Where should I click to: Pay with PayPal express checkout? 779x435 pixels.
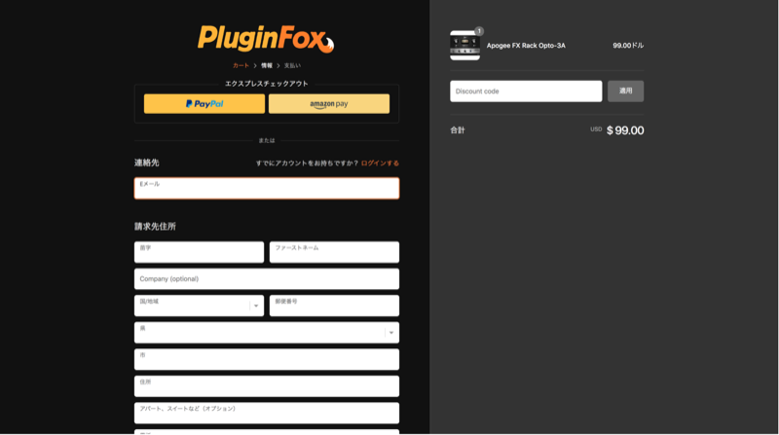point(204,104)
